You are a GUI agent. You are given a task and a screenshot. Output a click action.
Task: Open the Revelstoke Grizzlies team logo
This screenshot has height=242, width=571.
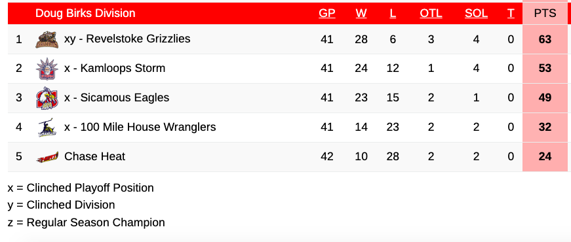[x=47, y=40]
